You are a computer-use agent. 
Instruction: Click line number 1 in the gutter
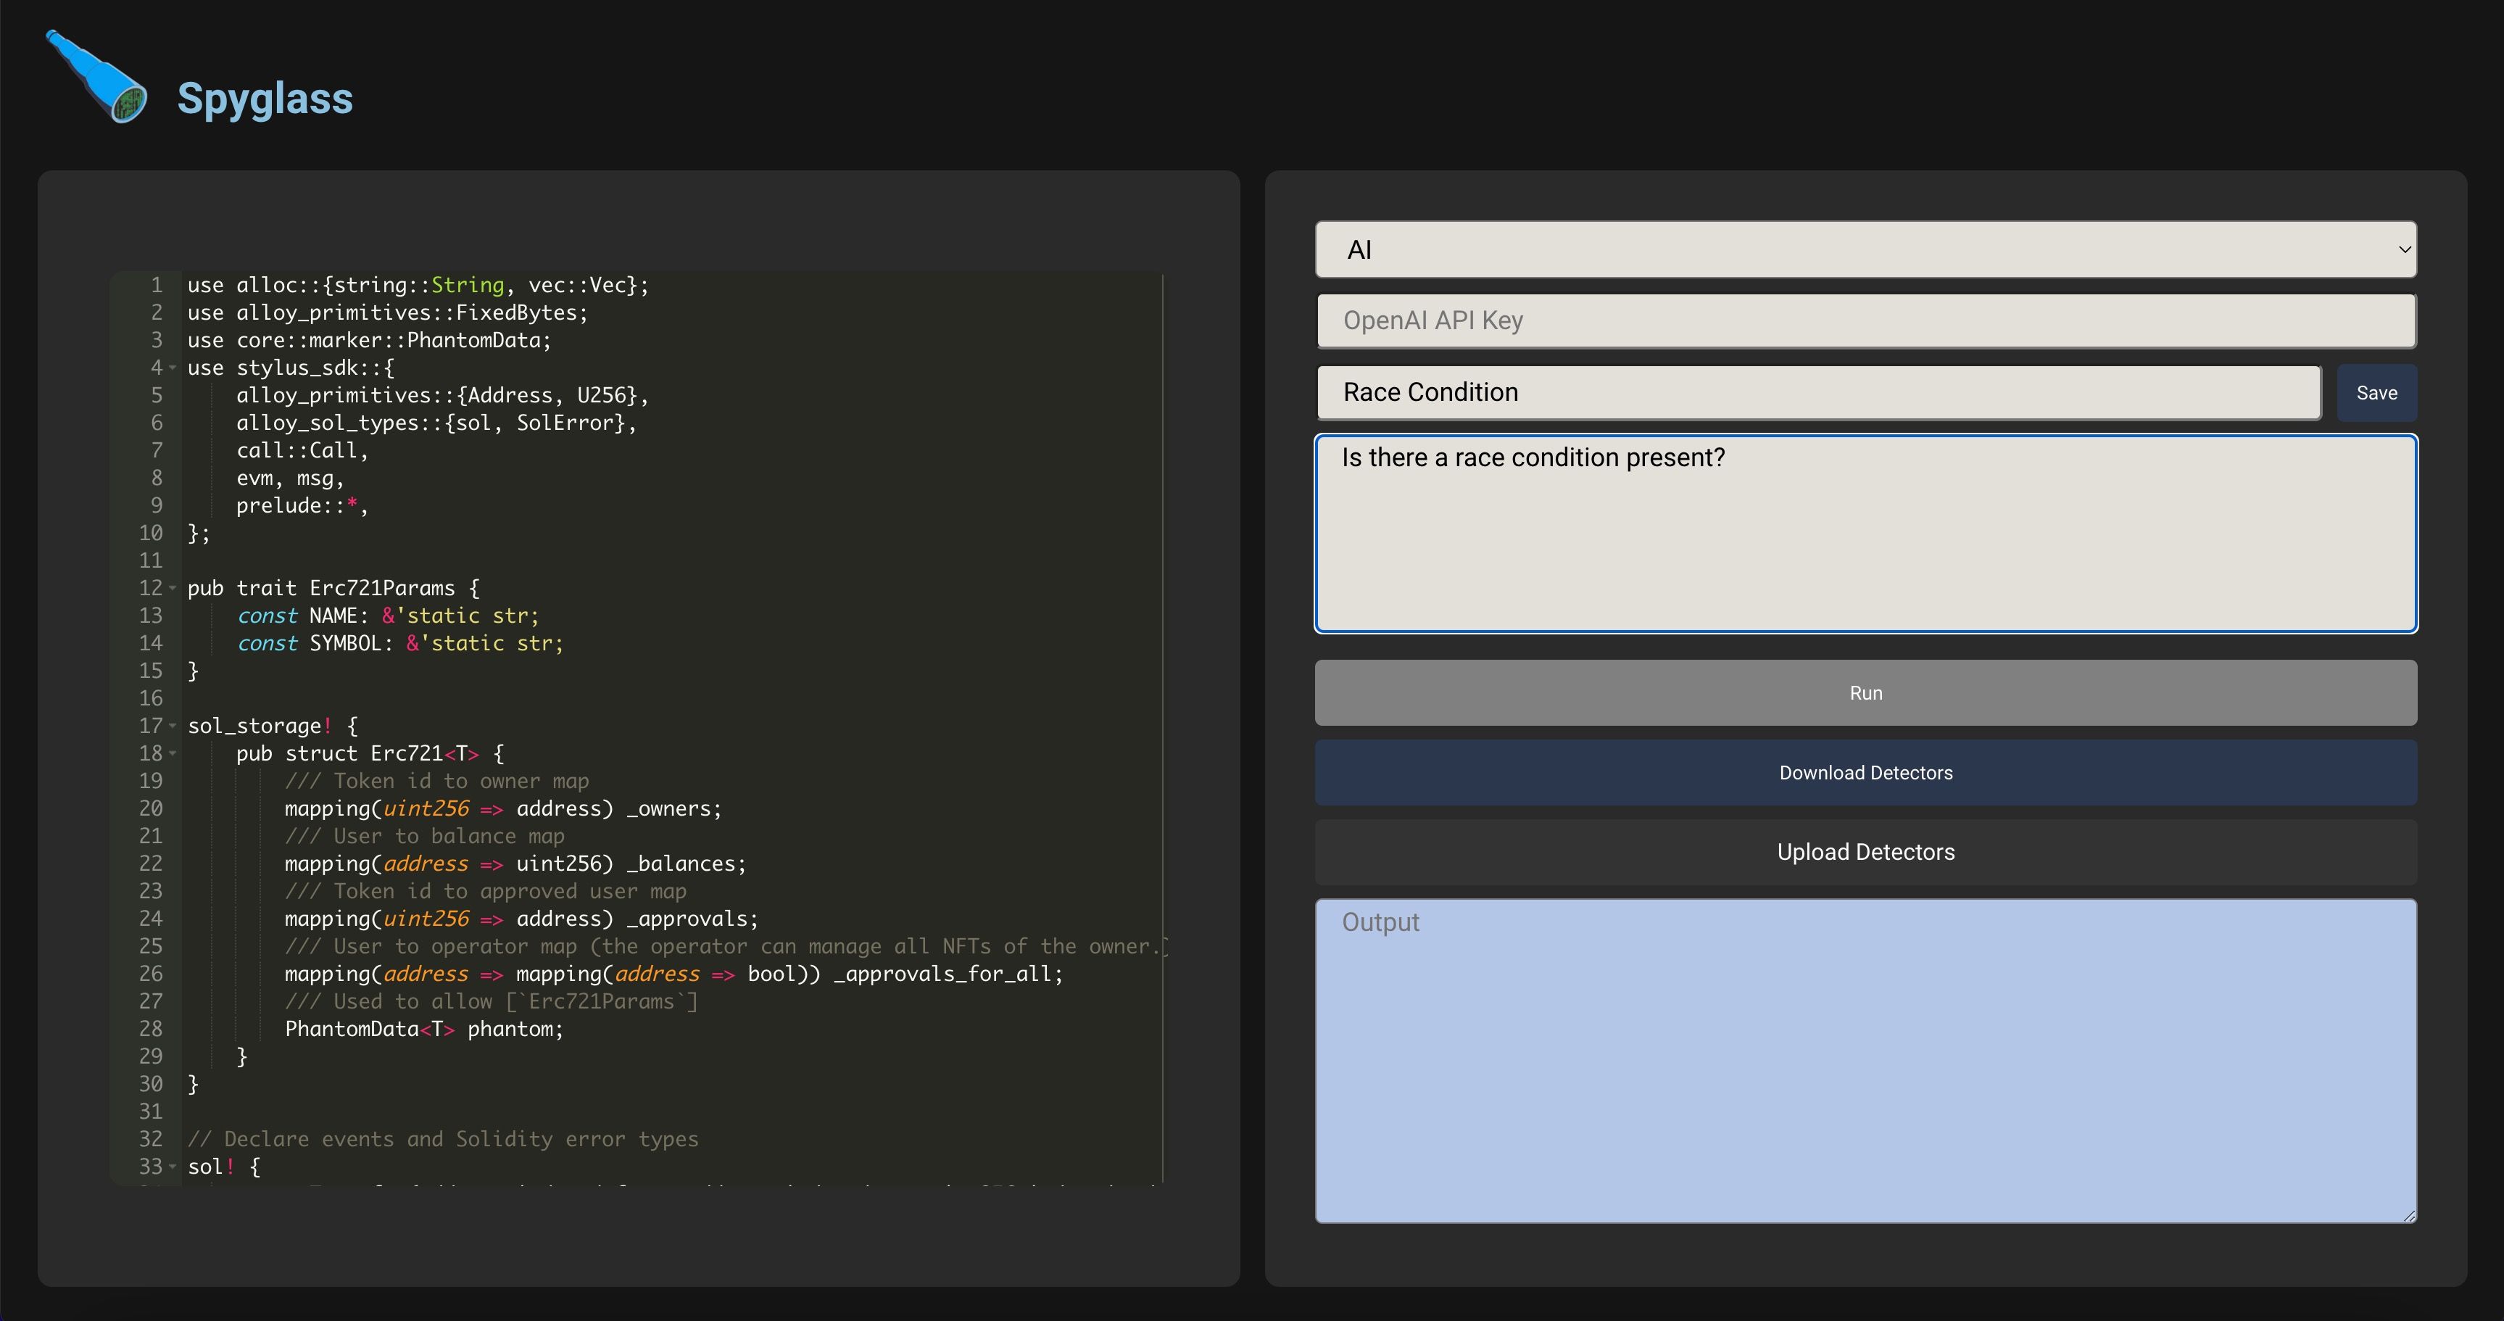click(157, 285)
